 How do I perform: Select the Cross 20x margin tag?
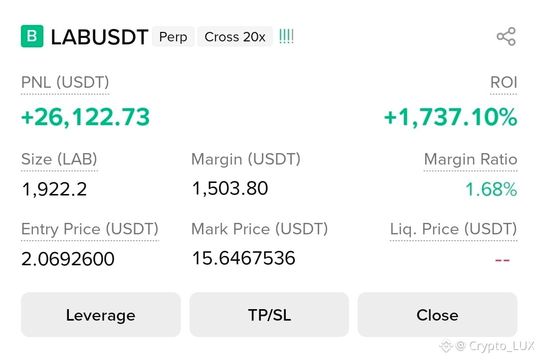tap(235, 36)
